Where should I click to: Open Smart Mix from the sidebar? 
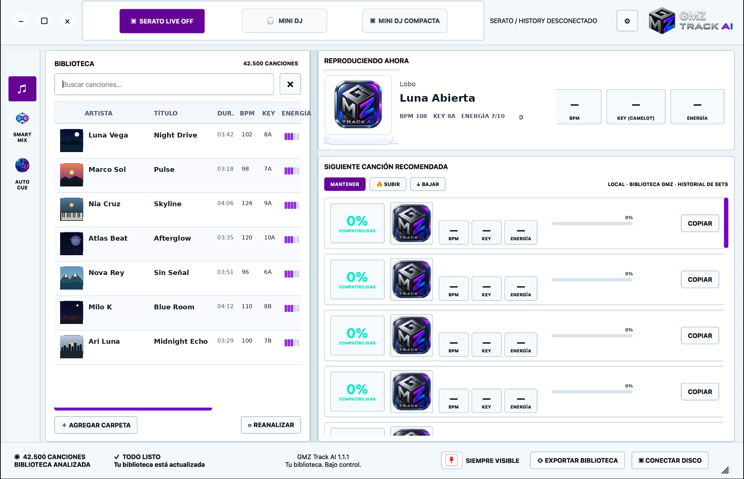[22, 127]
